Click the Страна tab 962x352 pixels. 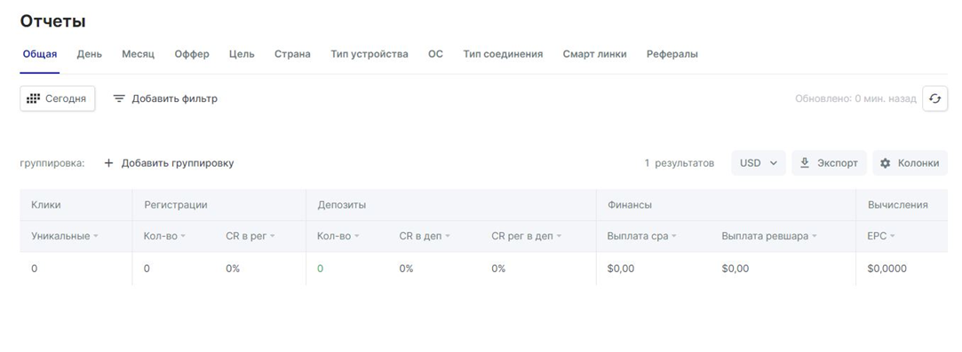tap(292, 54)
